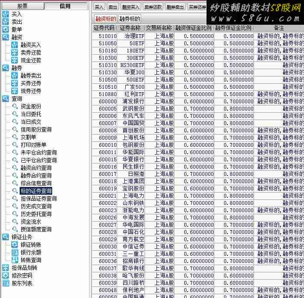Select the 转账查询 icon
This screenshot has width=304, height=298.
[x=15, y=260]
